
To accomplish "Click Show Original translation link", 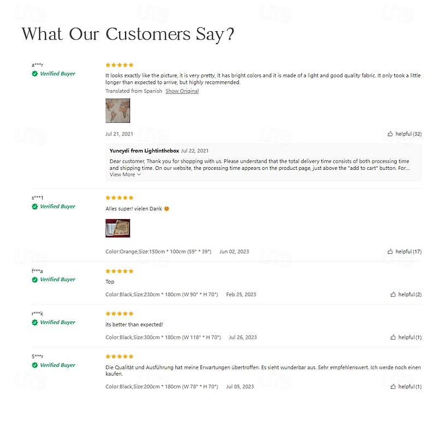I will click(x=182, y=91).
